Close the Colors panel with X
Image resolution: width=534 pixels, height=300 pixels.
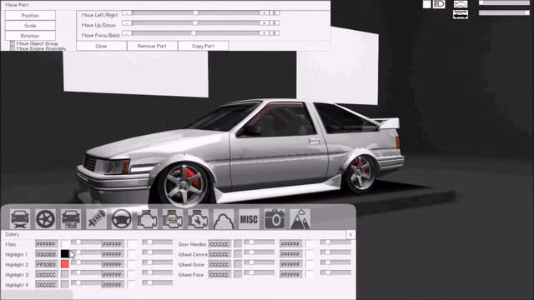pyautogui.click(x=350, y=234)
